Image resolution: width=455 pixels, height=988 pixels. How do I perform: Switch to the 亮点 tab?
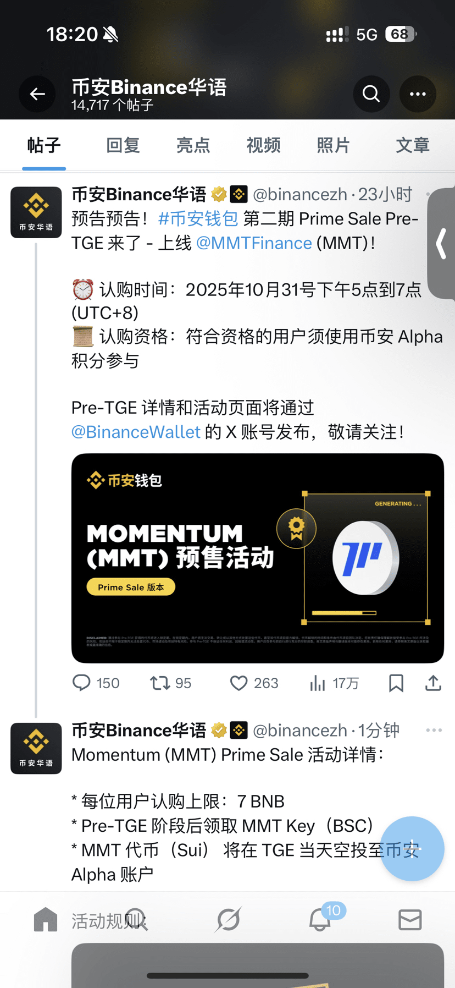point(193,145)
